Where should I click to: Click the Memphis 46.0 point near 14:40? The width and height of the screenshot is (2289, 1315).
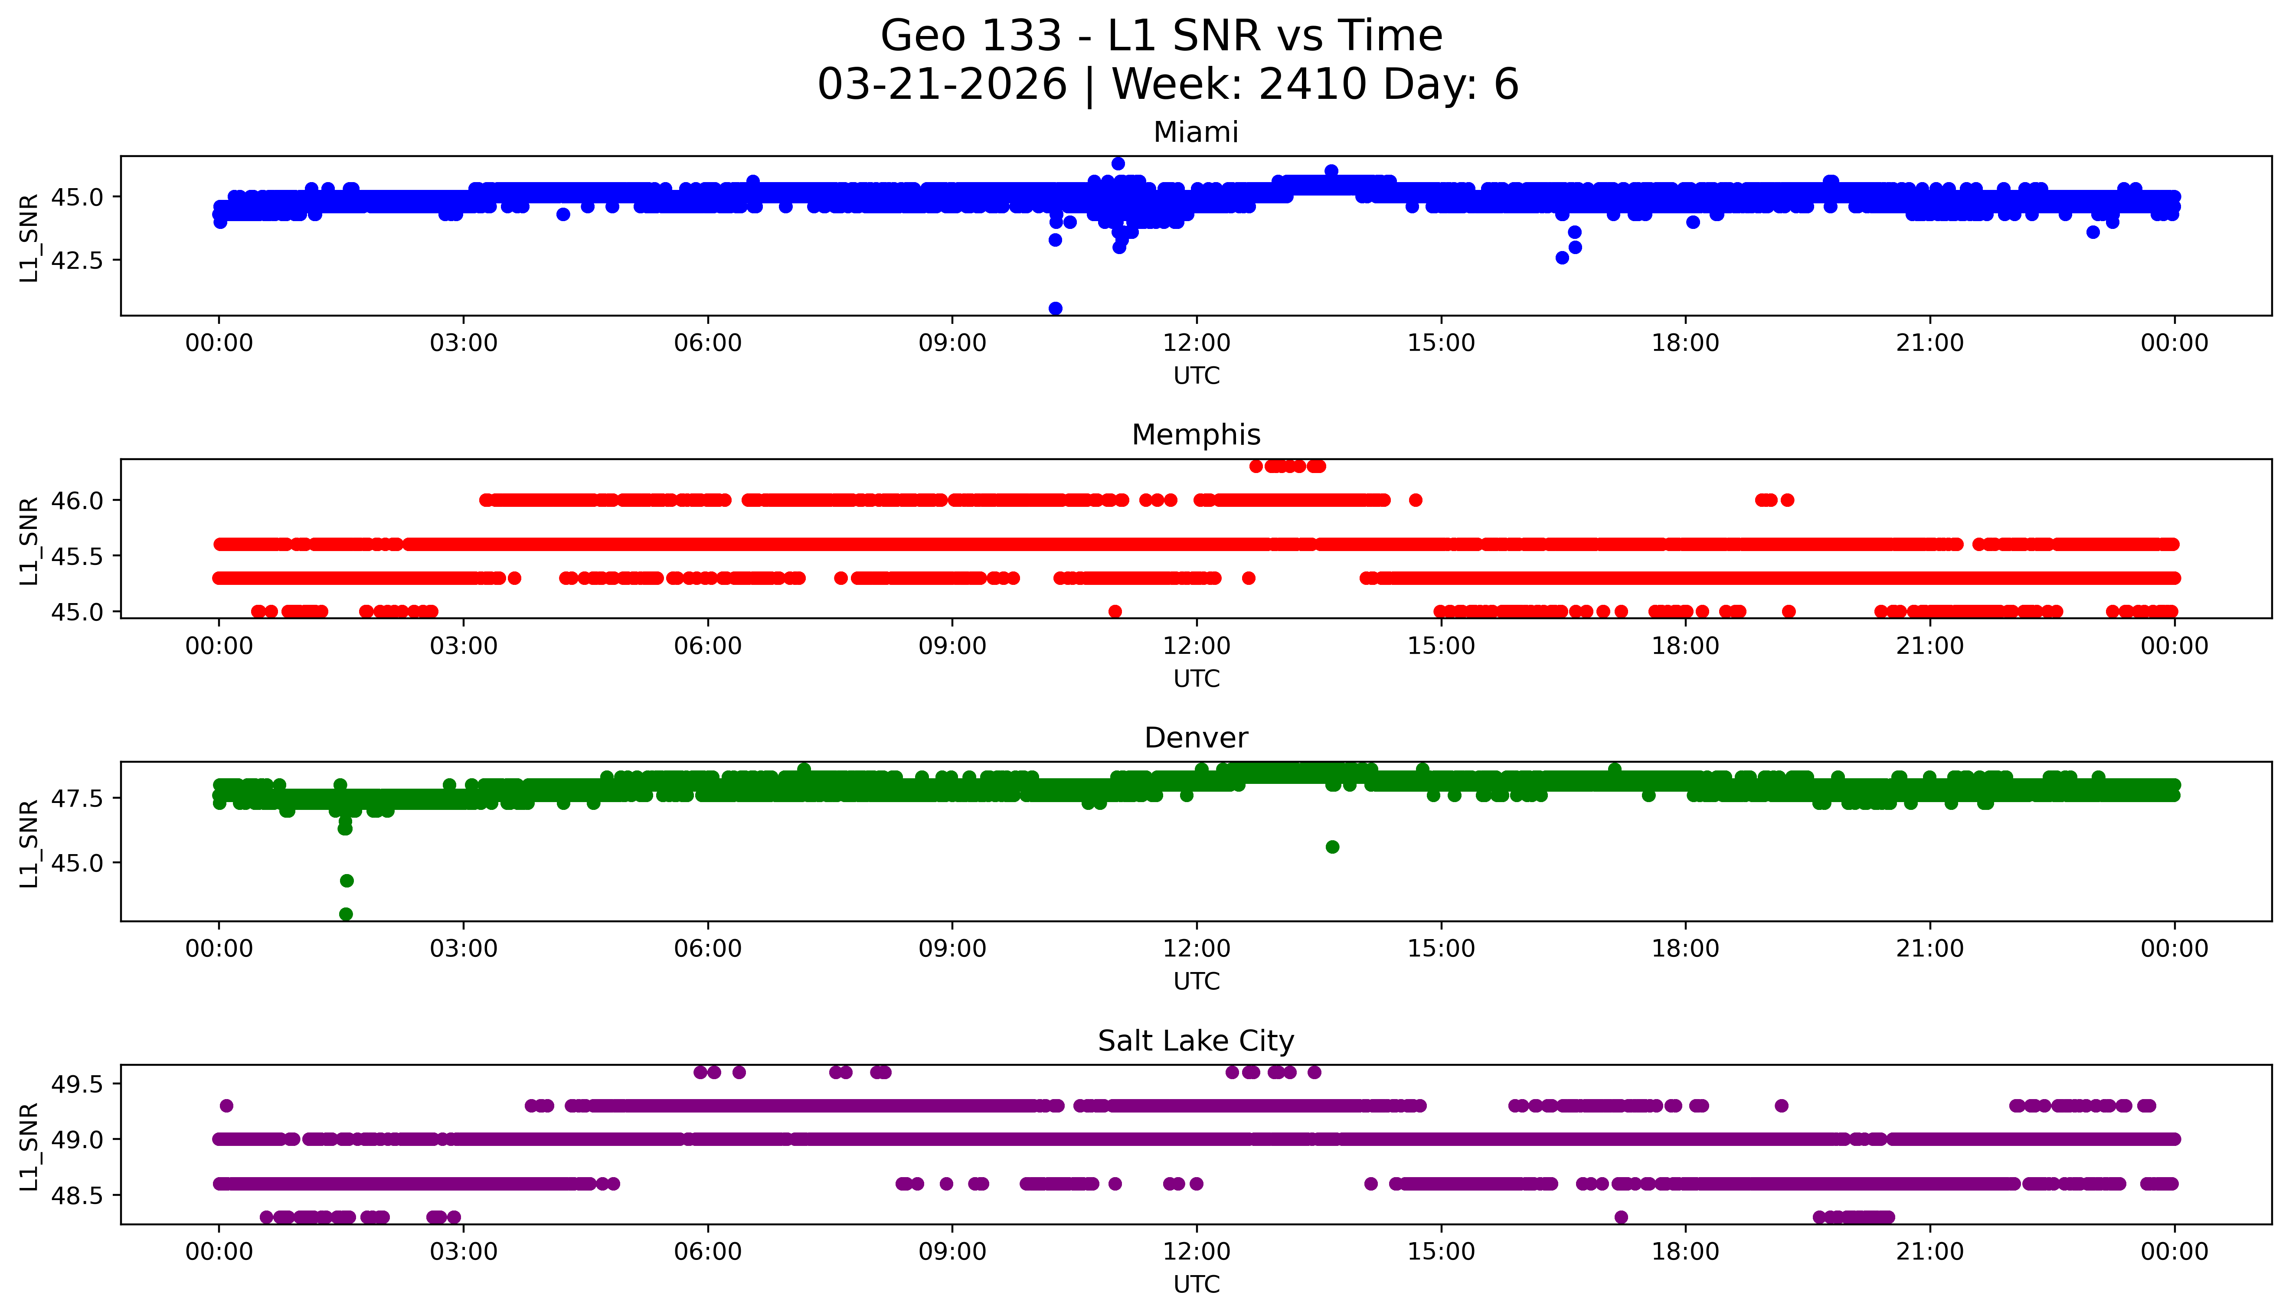[x=1416, y=499]
